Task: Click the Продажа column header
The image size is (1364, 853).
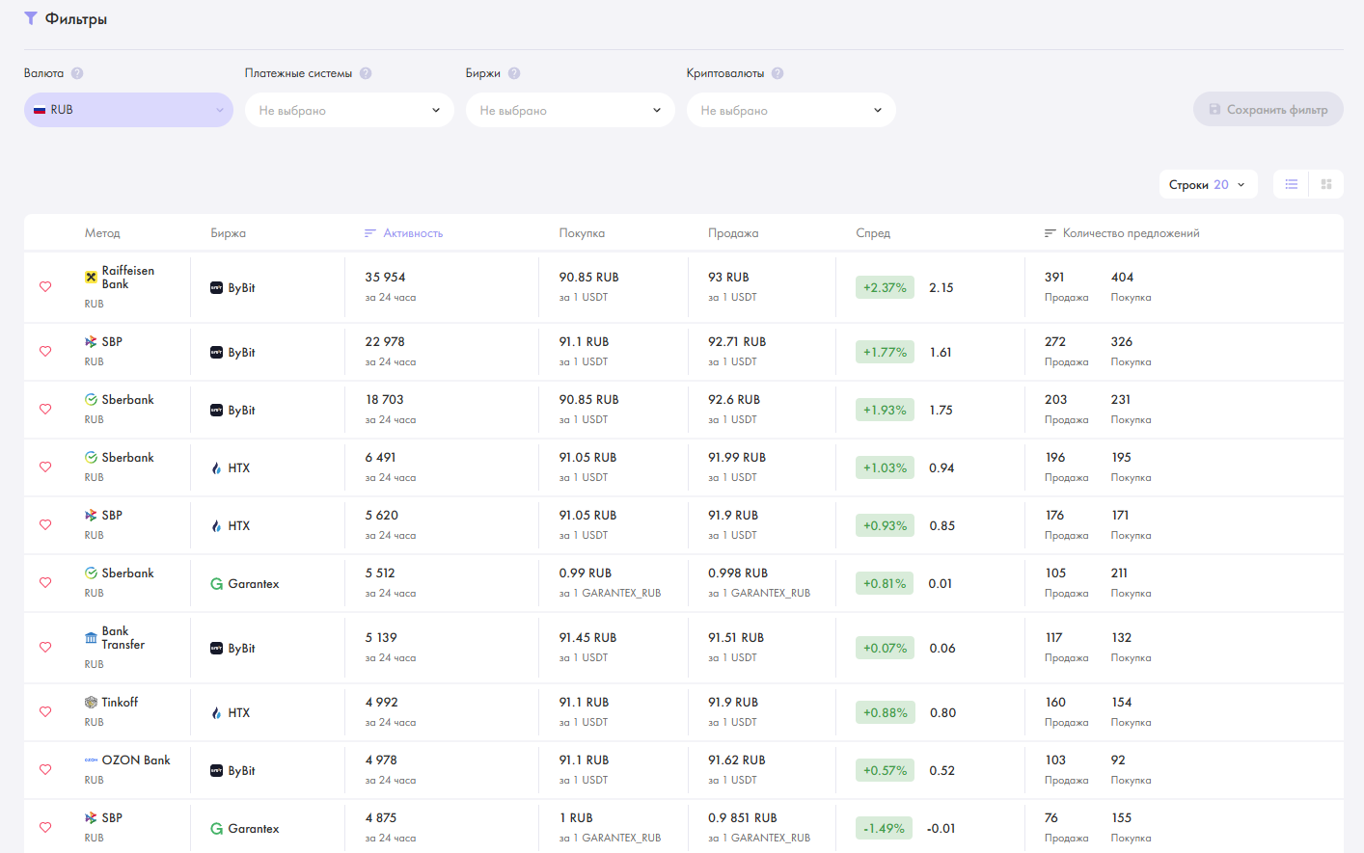Action: tap(733, 233)
